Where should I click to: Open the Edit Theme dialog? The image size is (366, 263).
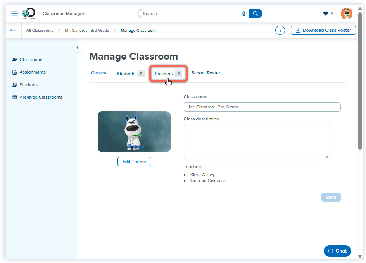coord(134,162)
